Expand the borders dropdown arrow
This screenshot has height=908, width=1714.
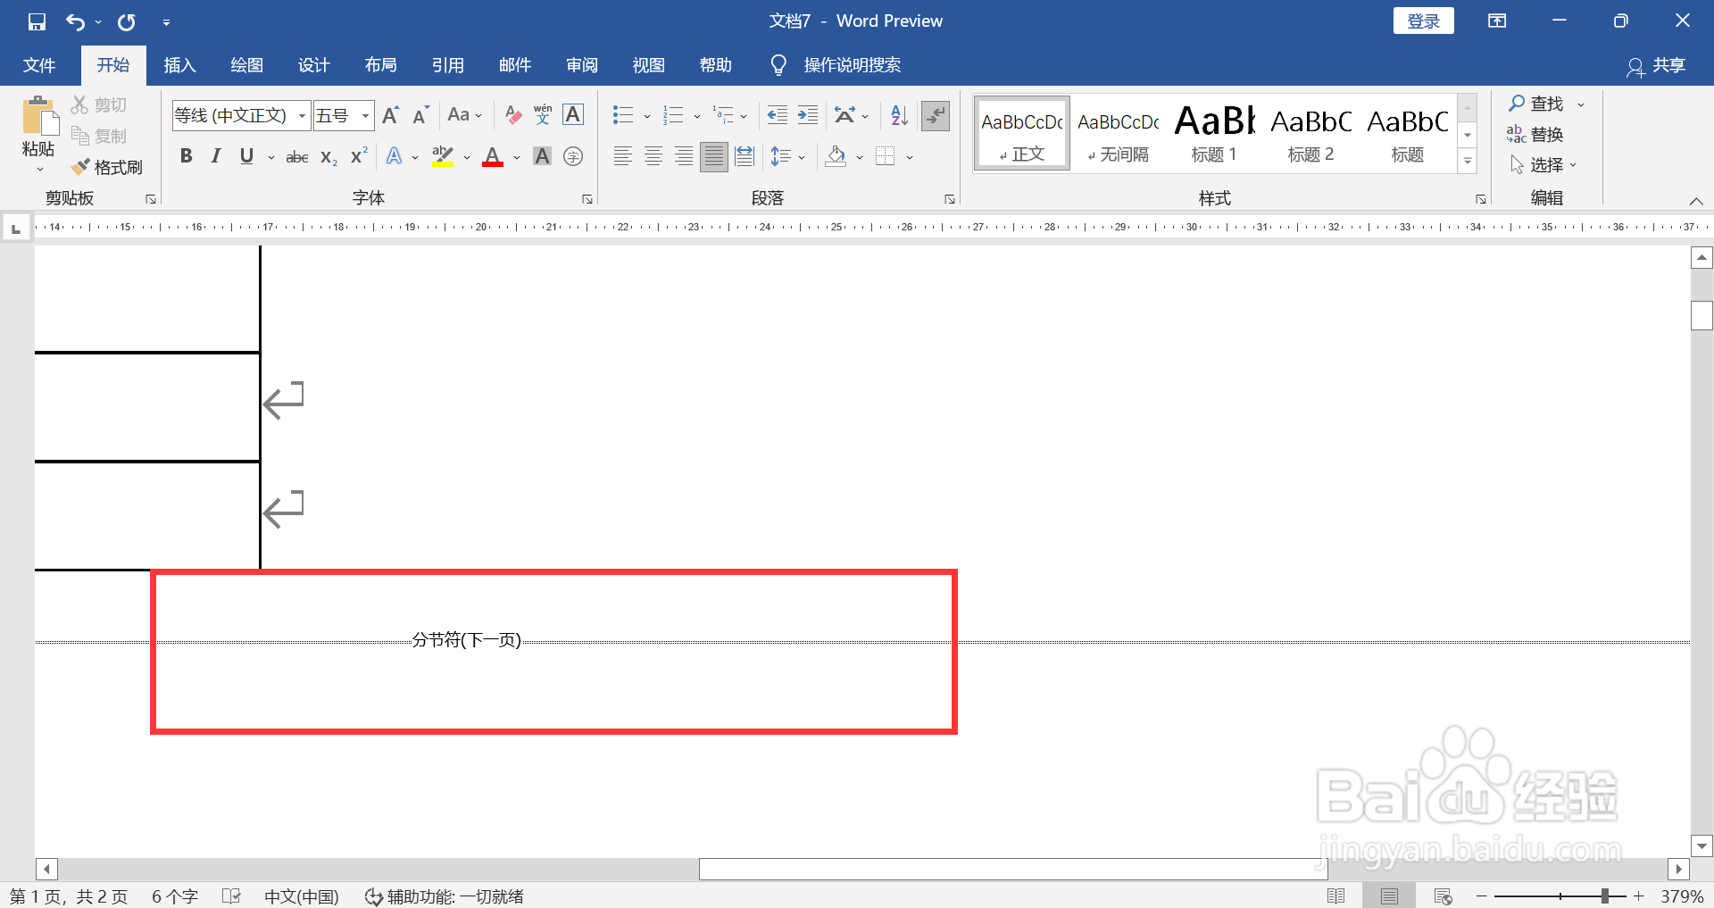910,158
